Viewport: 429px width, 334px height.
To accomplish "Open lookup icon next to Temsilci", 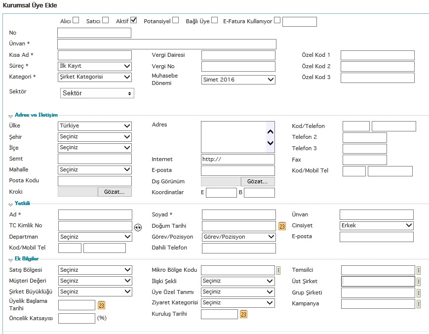I will [x=419, y=270].
